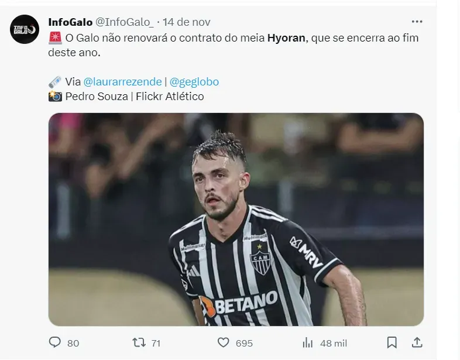Open the @laurarrezende mention
The height and width of the screenshot is (360, 460).
(x=122, y=82)
